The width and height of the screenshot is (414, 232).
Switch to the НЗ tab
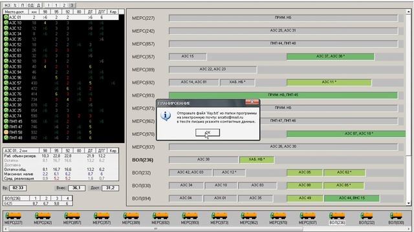point(7,5)
